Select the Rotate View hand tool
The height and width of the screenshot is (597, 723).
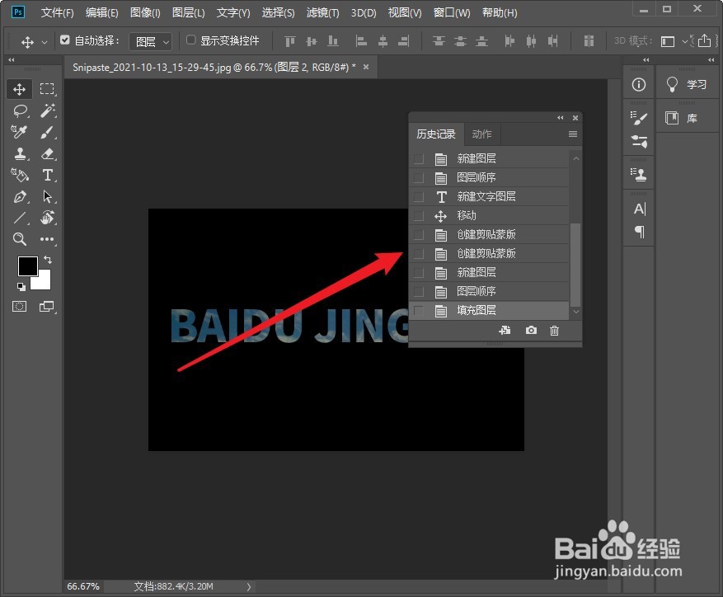tap(47, 218)
